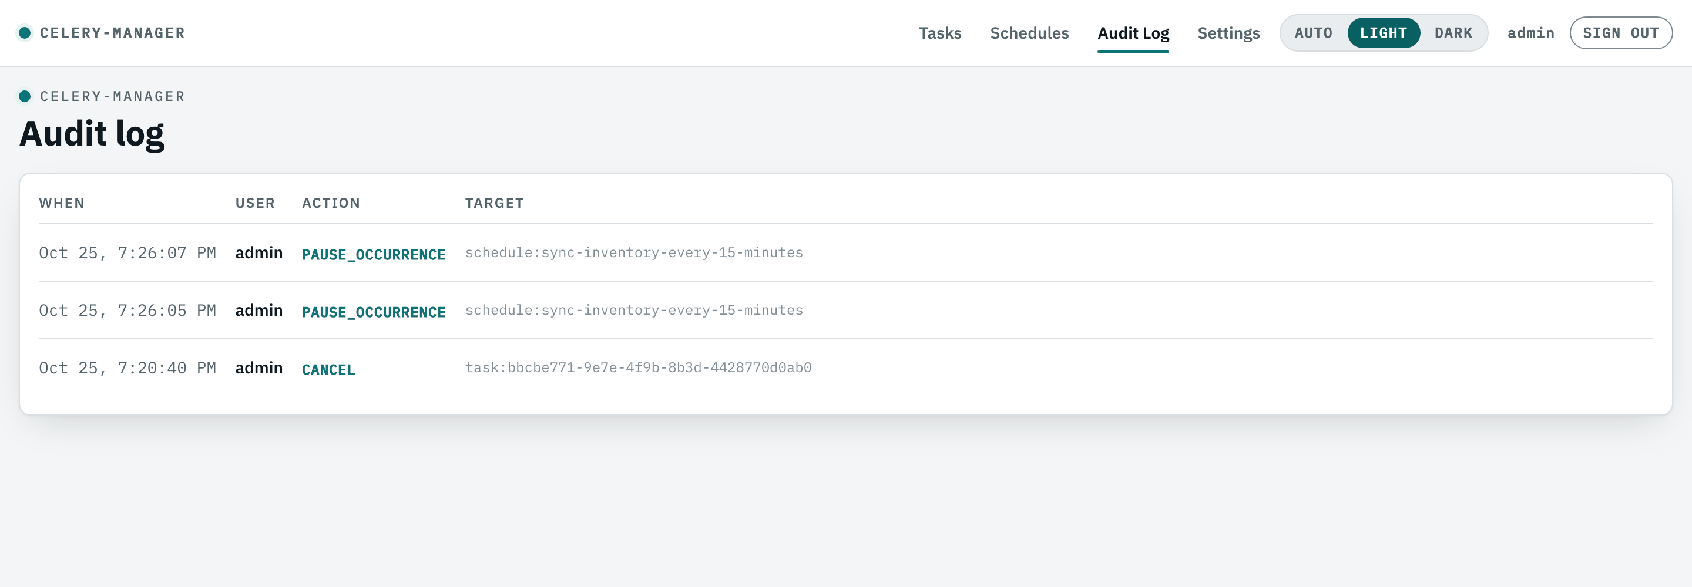Select the timestamp Oct 25, 7:26:05 PM

click(127, 310)
